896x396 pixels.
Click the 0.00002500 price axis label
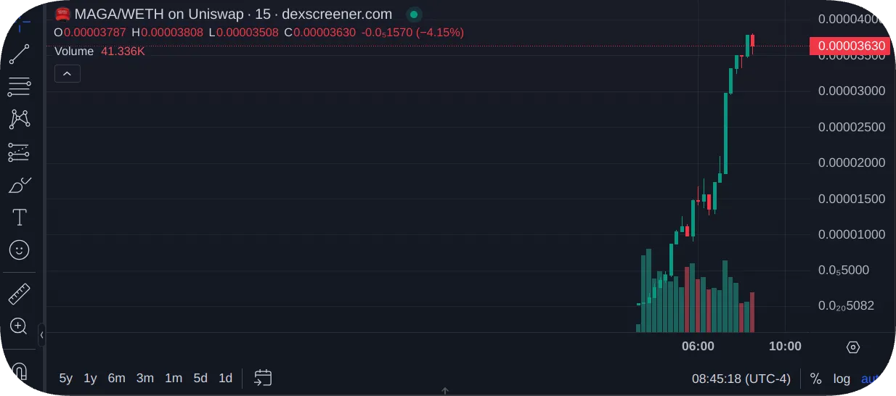(x=852, y=127)
